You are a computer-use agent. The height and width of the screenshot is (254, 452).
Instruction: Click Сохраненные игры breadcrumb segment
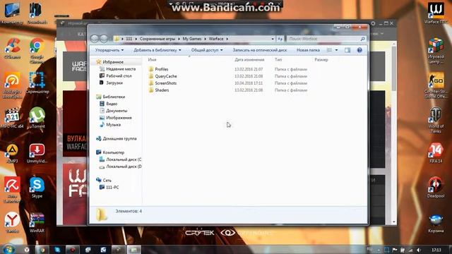(x=157, y=39)
